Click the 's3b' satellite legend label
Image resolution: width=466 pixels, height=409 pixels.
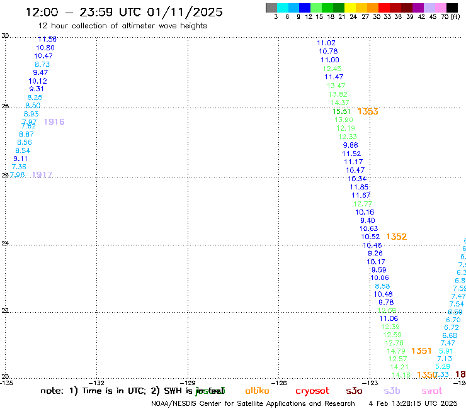[x=392, y=391]
